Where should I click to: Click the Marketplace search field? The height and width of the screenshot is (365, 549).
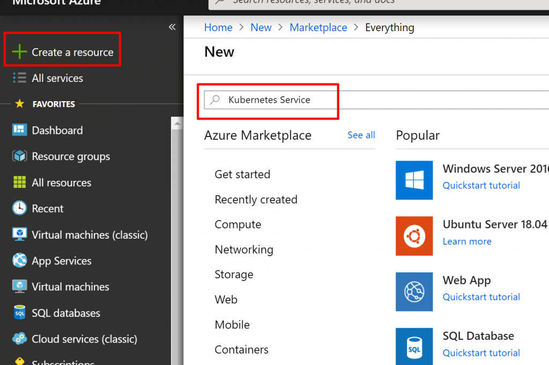(376, 100)
